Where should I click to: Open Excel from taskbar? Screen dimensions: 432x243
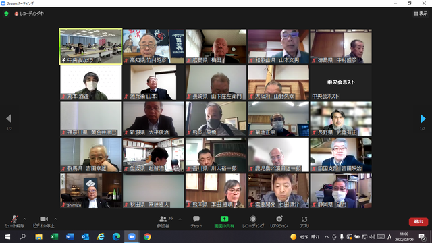(54, 237)
